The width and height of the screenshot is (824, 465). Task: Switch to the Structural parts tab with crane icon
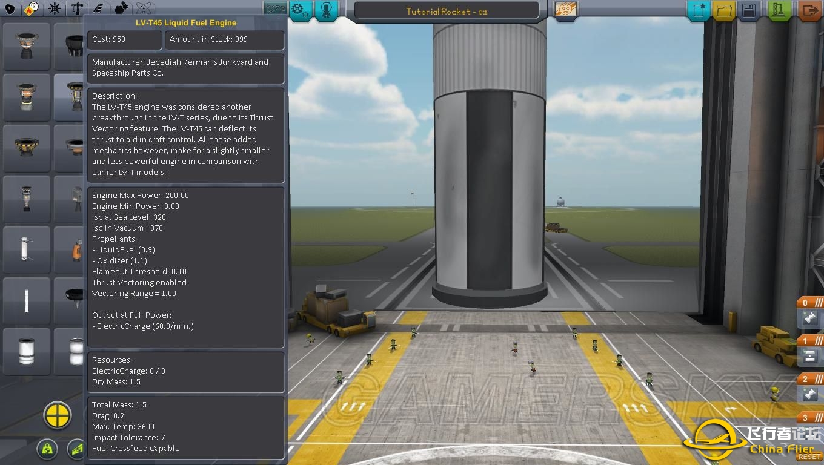[76, 8]
